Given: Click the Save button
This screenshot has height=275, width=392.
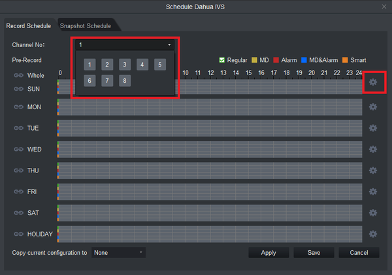Looking at the screenshot, I should click(x=314, y=253).
